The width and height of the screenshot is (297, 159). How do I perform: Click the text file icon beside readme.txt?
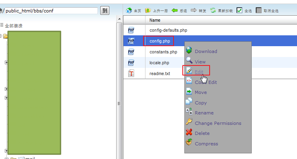coord(131,73)
